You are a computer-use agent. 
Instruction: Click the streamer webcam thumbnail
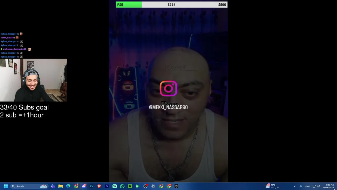(33, 80)
